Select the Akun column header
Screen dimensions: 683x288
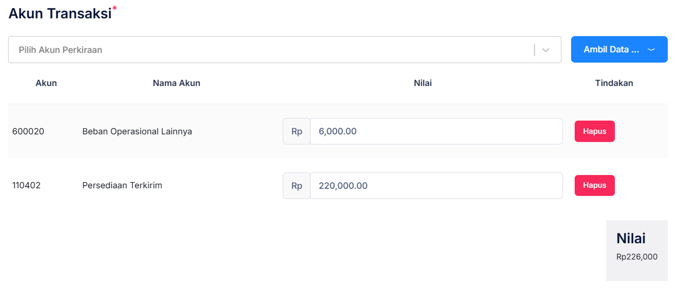46,83
